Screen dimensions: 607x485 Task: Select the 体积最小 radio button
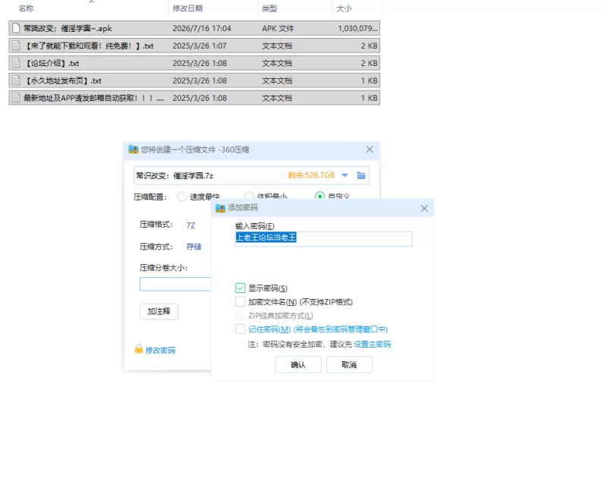point(249,197)
